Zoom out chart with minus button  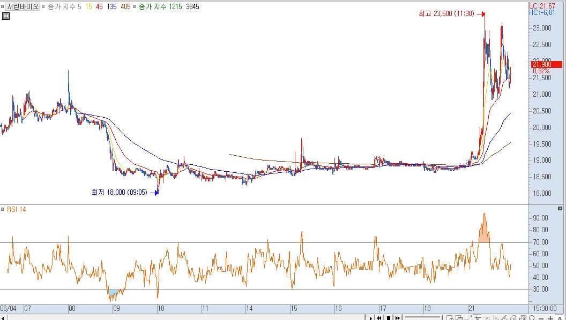(x=541, y=318)
